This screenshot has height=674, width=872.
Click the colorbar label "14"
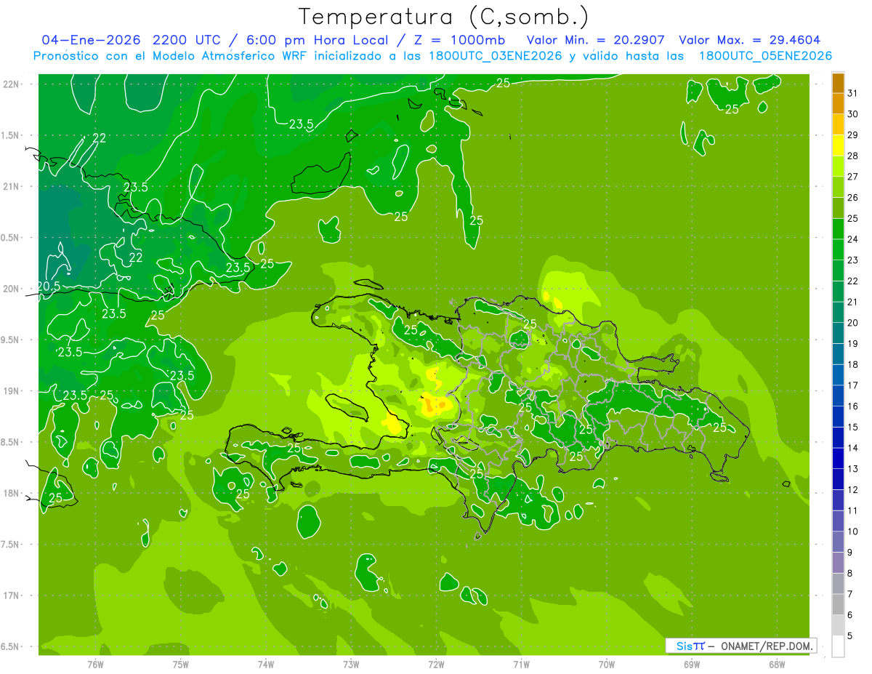[x=853, y=448]
